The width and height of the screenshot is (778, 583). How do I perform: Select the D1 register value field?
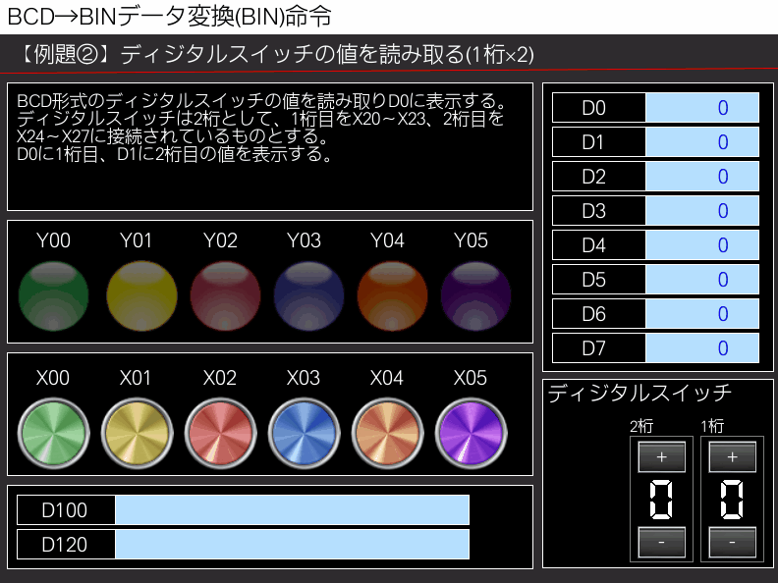(x=702, y=141)
